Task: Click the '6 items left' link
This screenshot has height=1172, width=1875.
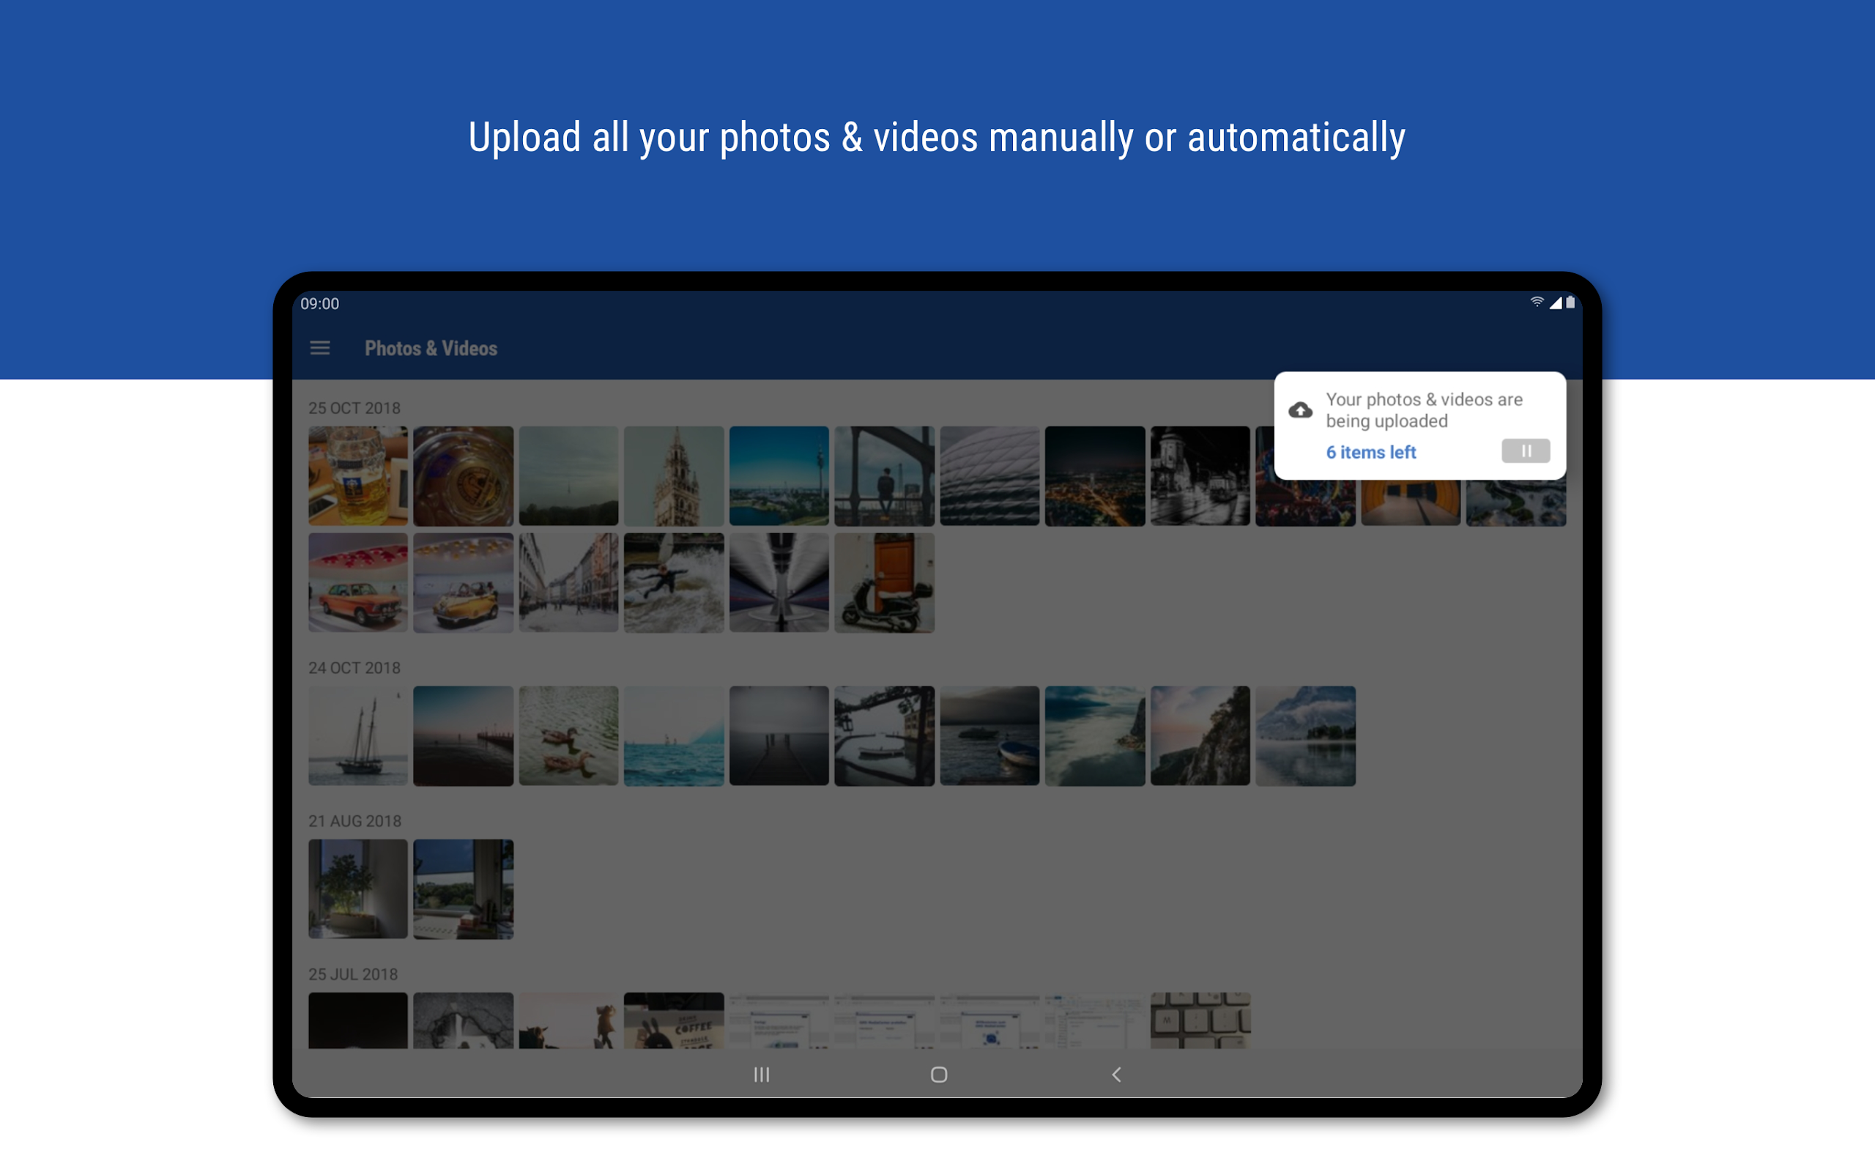Action: [x=1370, y=452]
